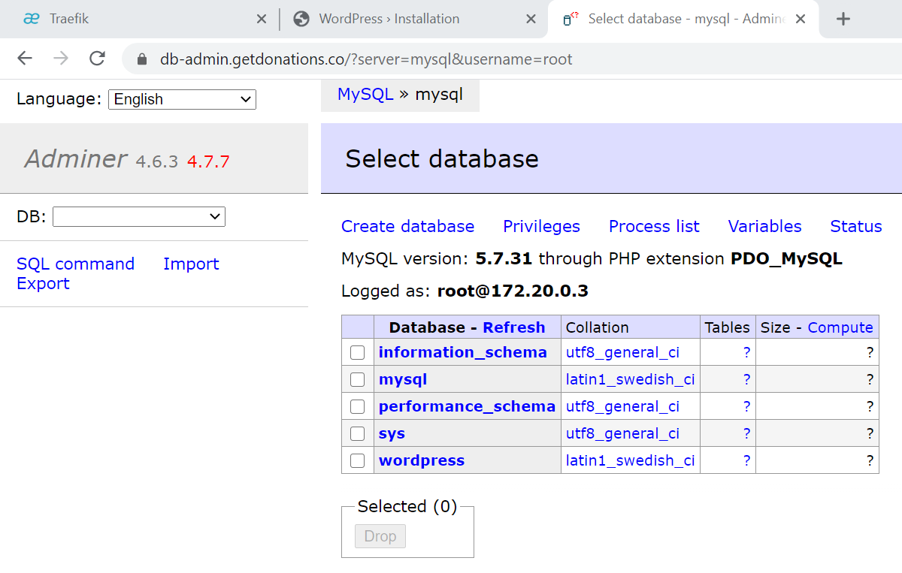902x573 pixels.
Task: Switch to the Traefik tab
Action: coord(139,20)
